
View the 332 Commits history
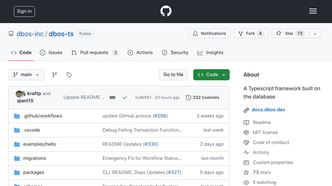[x=202, y=97]
